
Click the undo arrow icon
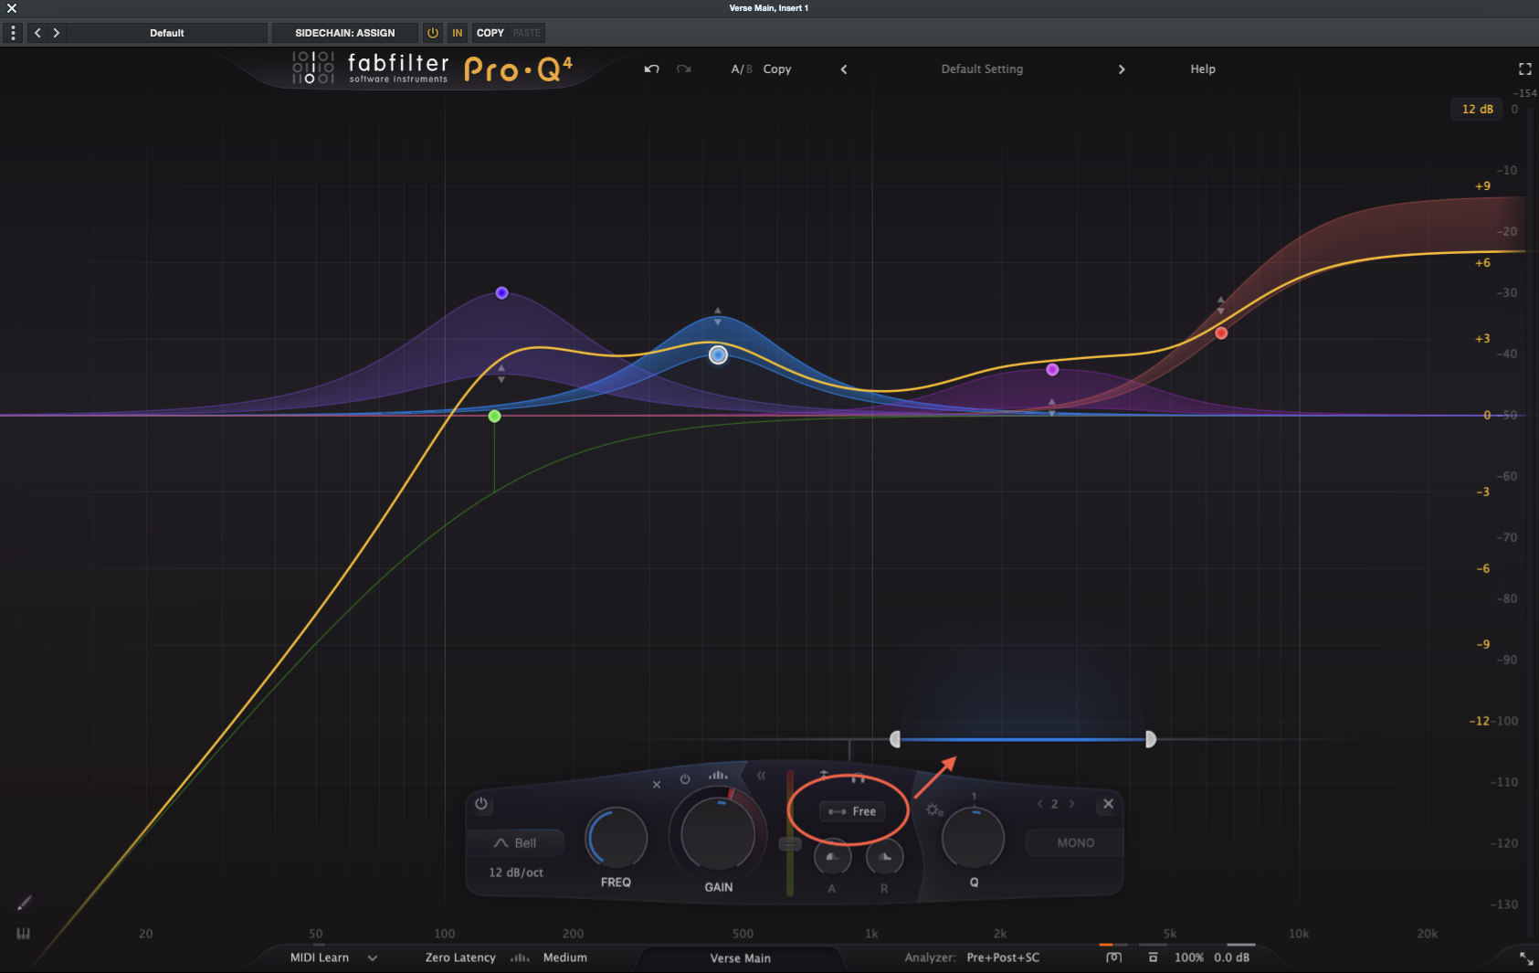coord(652,69)
